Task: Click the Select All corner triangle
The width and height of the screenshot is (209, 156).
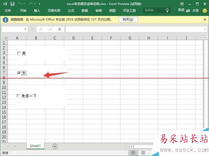Action: [x=5, y=38]
